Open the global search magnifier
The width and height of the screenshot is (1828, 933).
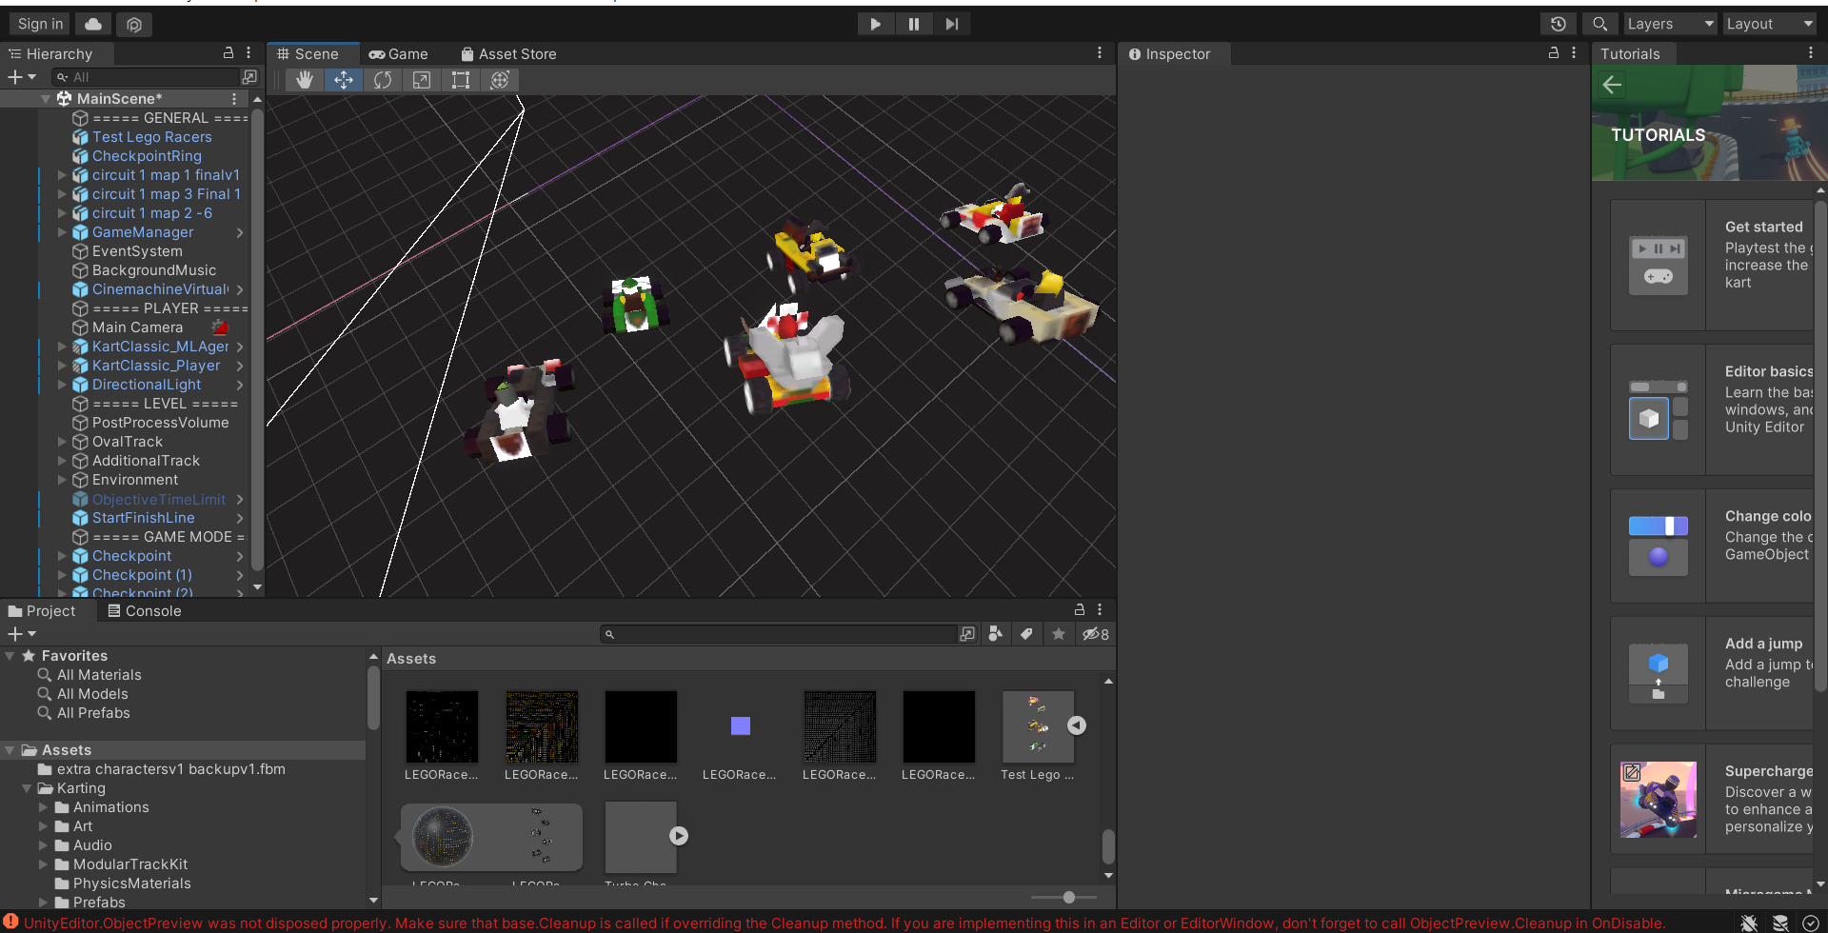point(1599,24)
